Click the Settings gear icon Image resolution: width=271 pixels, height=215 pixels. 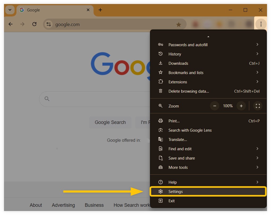point(160,191)
